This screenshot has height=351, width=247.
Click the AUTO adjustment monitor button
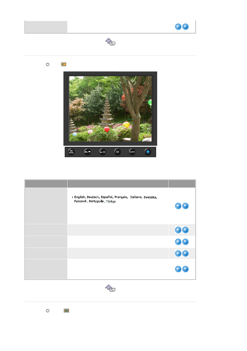pyautogui.click(x=132, y=152)
